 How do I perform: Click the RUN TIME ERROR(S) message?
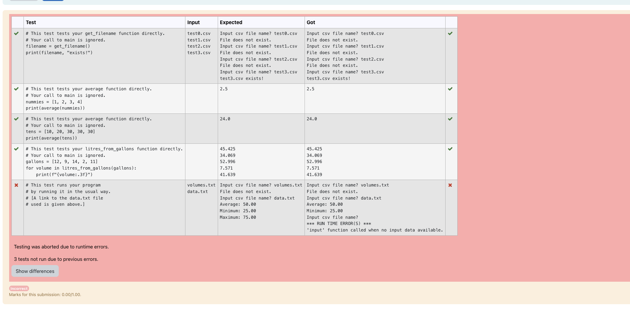click(x=339, y=224)
